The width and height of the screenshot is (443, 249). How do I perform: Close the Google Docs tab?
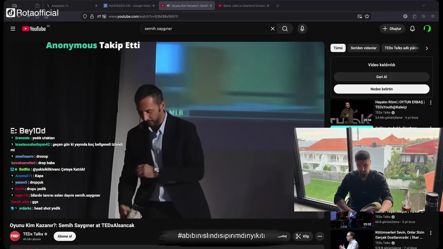(x=154, y=6)
